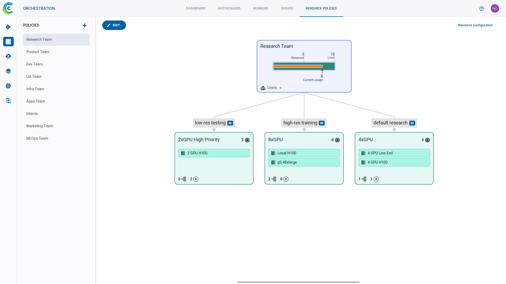The image size is (506, 284).
Task: Click the brain model sidebar icon
Action: click(8, 86)
